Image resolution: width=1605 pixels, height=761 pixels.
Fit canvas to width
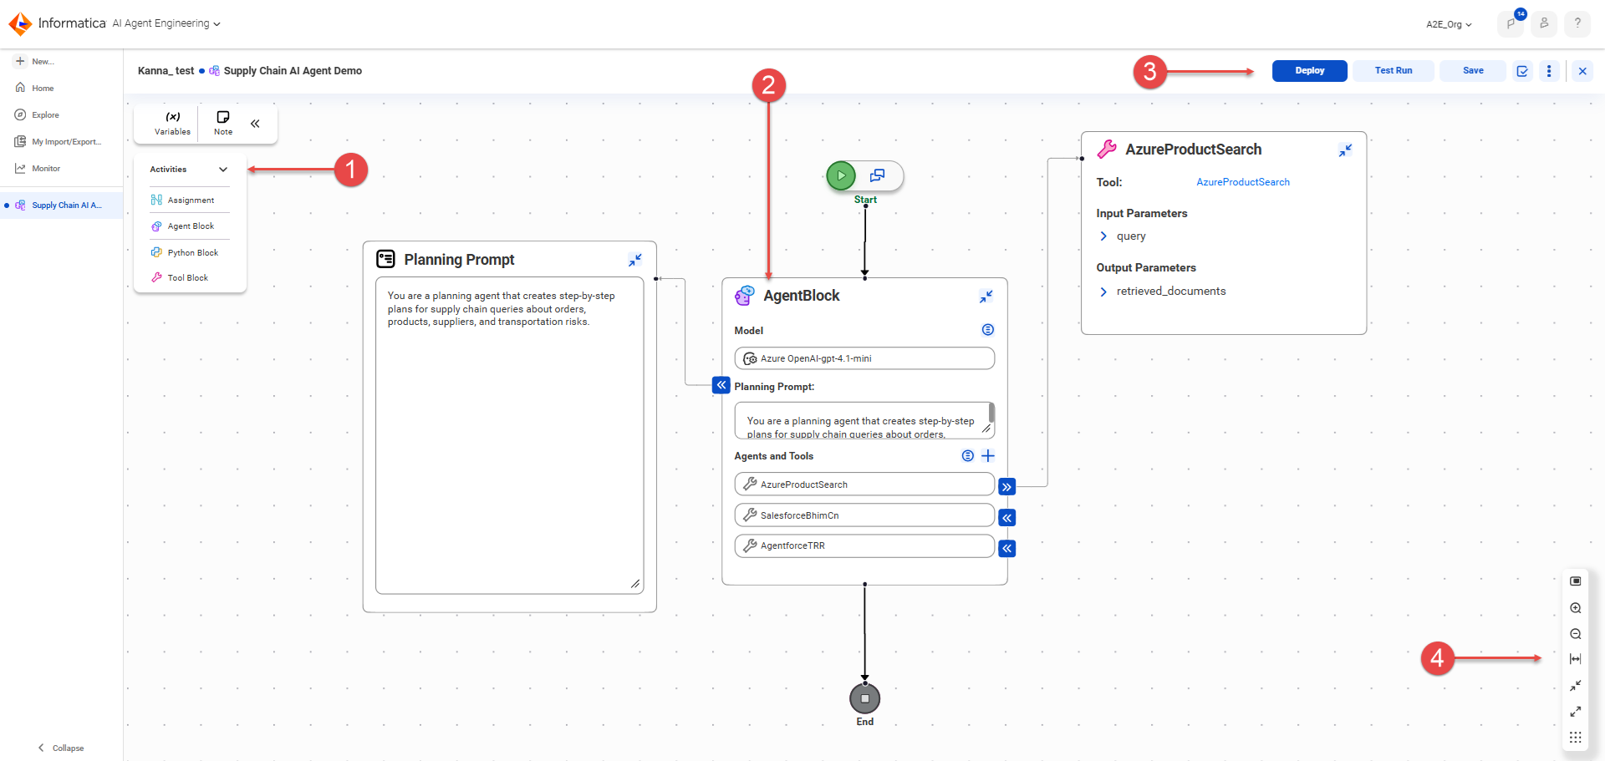click(1576, 659)
